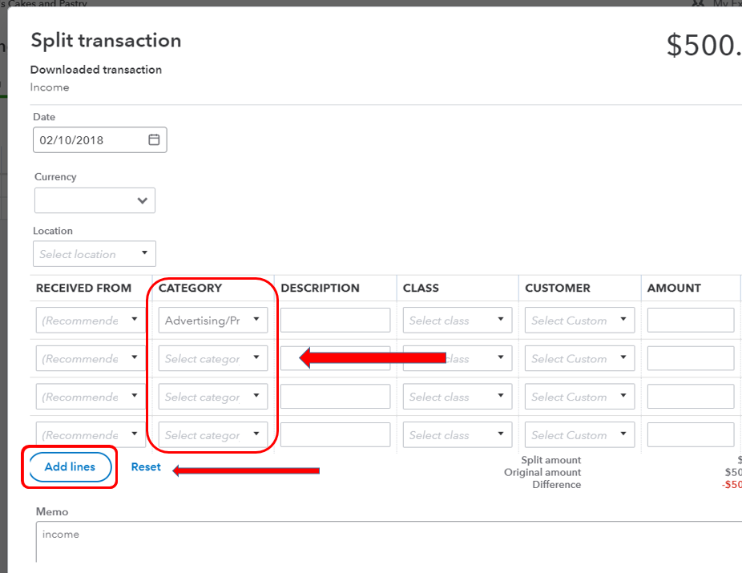The width and height of the screenshot is (742, 573).
Task: Click the Split amount label
Action: point(550,460)
